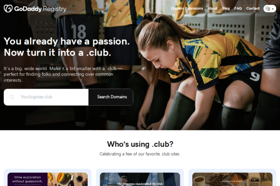Screen dimensions: 280x186
Task: Open the Domain Extensions menu item
Action: pos(187,8)
